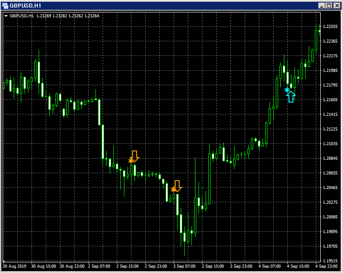Click the GBPUSD,H1 window title bar text
The image size is (342, 273).
pyautogui.click(x=25, y=6)
